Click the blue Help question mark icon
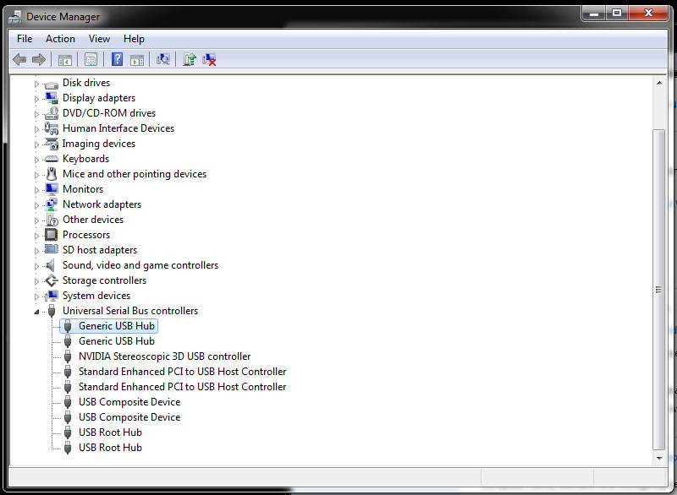 click(x=117, y=59)
